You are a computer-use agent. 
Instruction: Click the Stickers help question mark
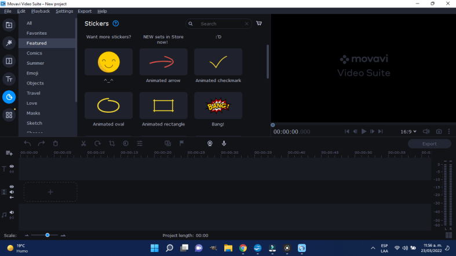[115, 24]
